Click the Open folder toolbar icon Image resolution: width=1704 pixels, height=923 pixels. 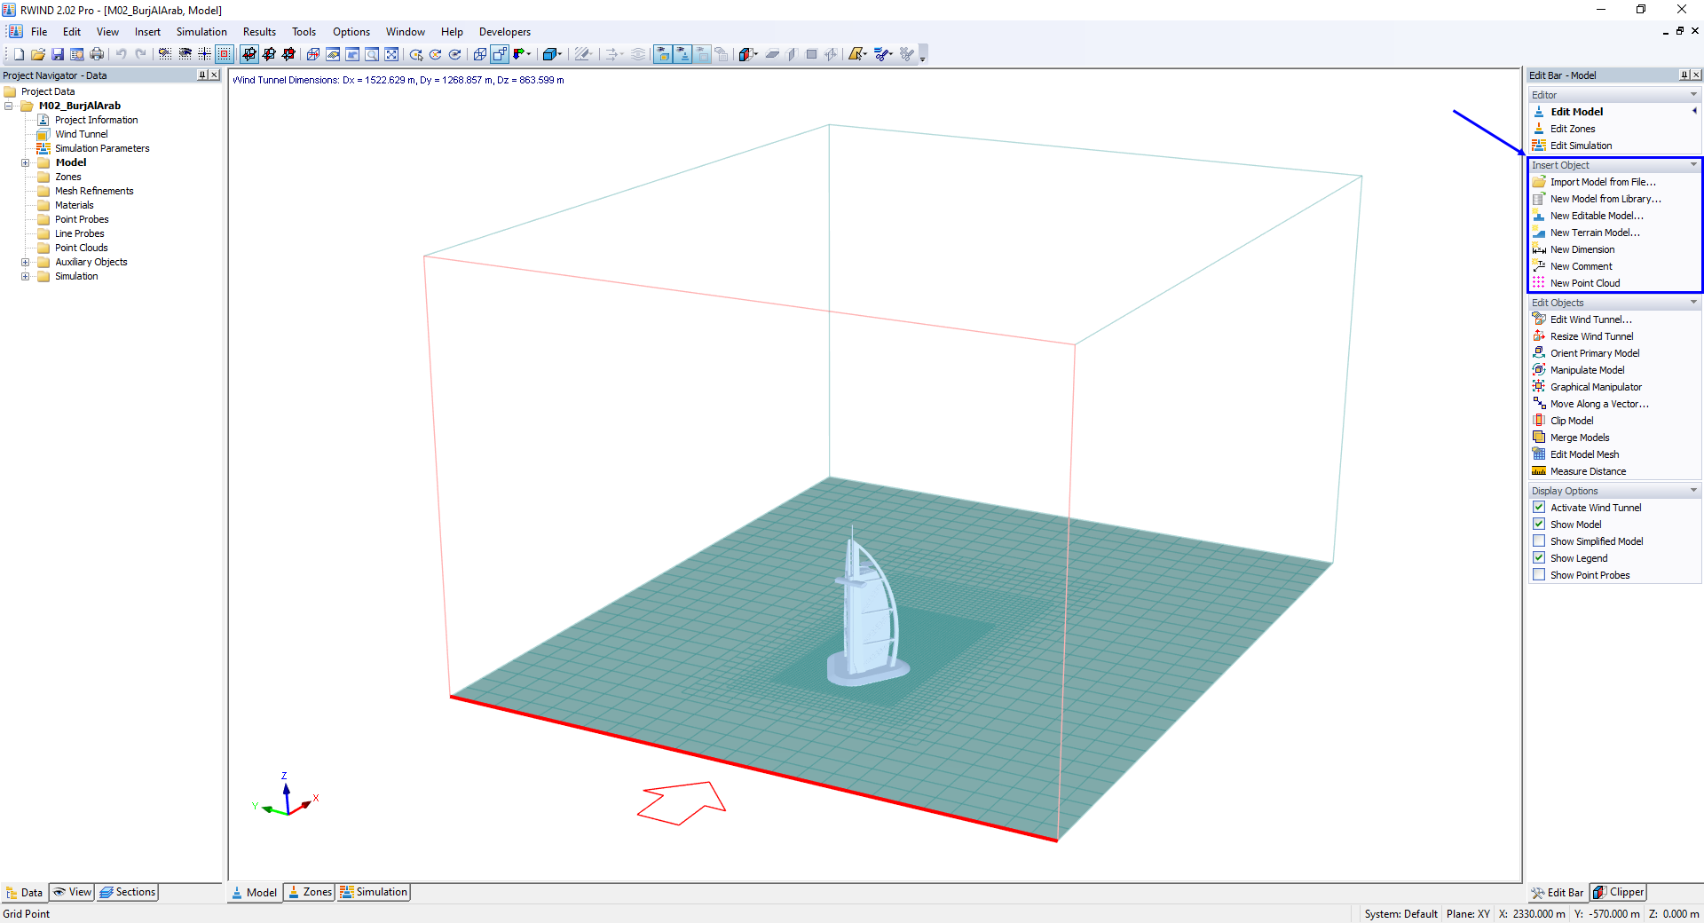click(38, 54)
